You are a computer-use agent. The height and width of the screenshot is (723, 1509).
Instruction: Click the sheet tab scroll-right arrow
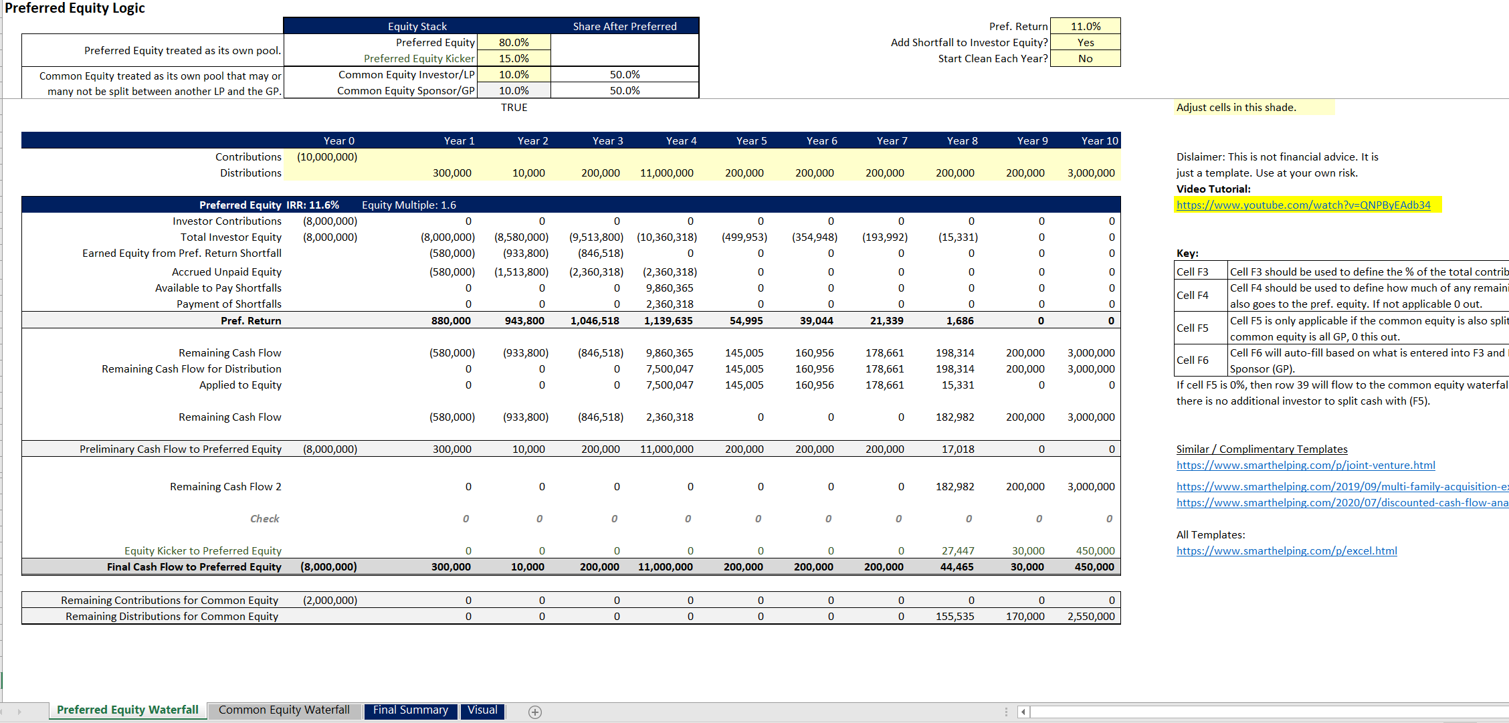19,712
